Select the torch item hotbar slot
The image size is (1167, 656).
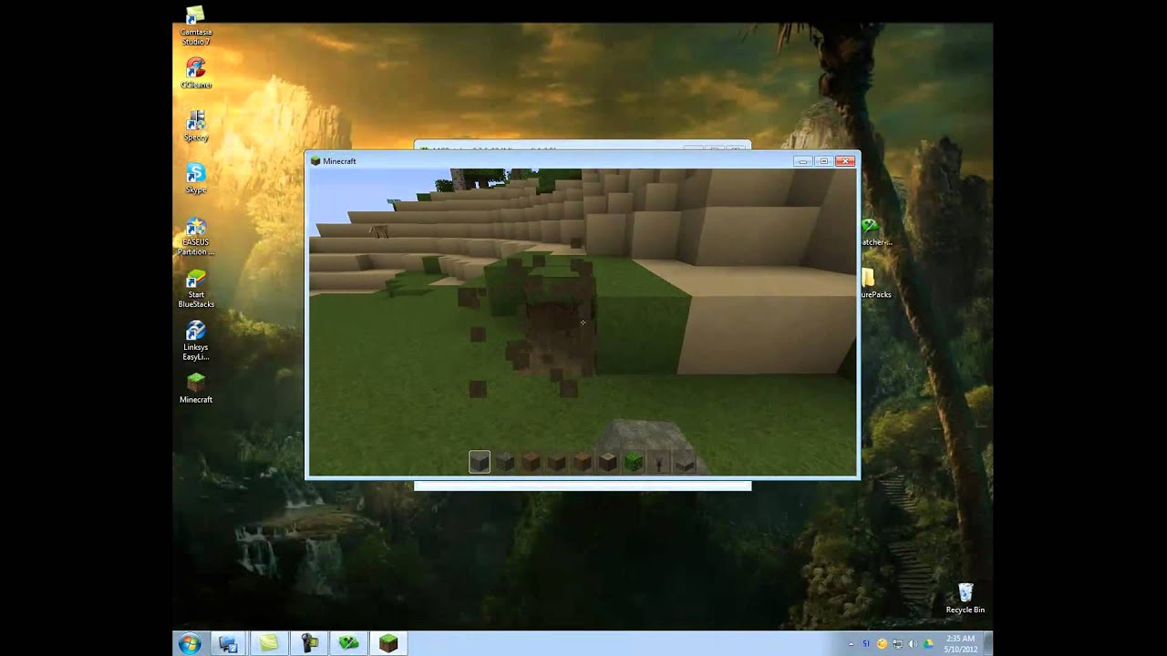(x=659, y=462)
